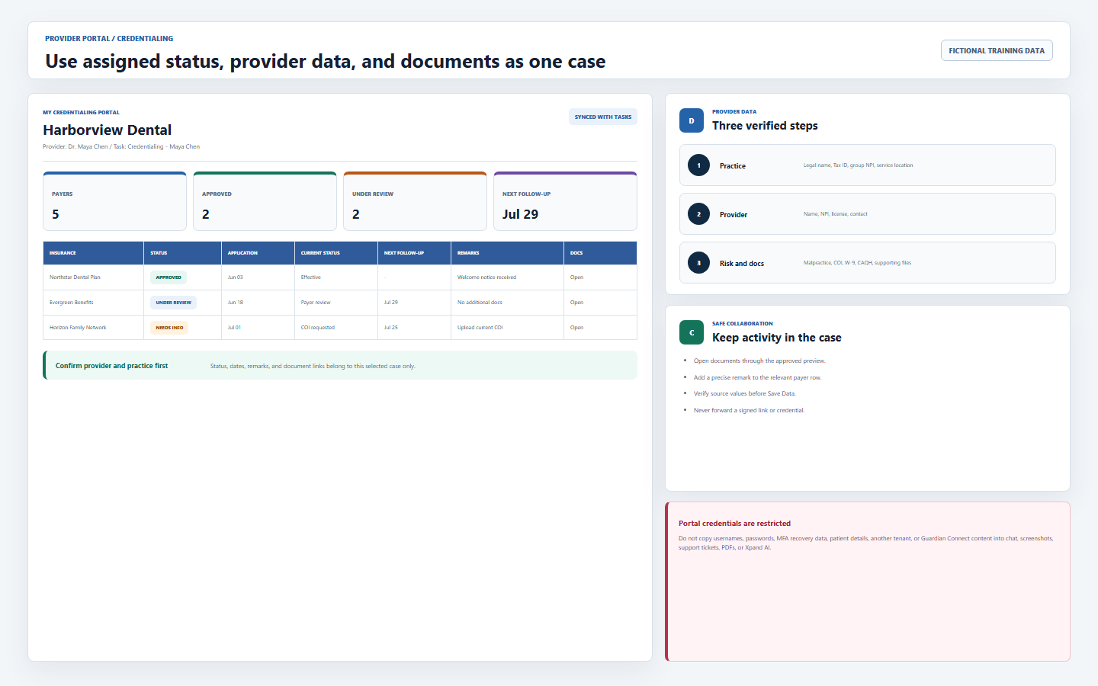Click the Approved status badge
The image size is (1098, 686).
[169, 277]
